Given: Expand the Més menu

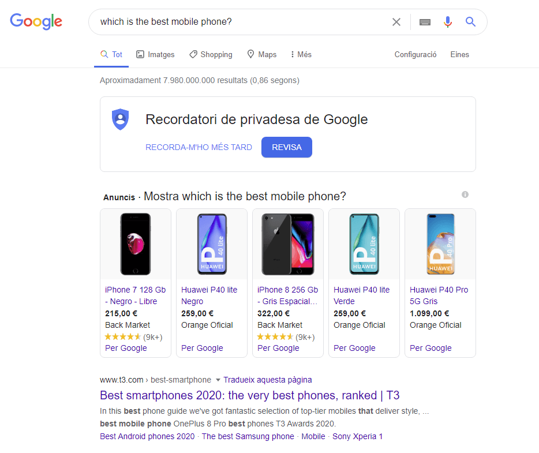Looking at the screenshot, I should coord(301,55).
